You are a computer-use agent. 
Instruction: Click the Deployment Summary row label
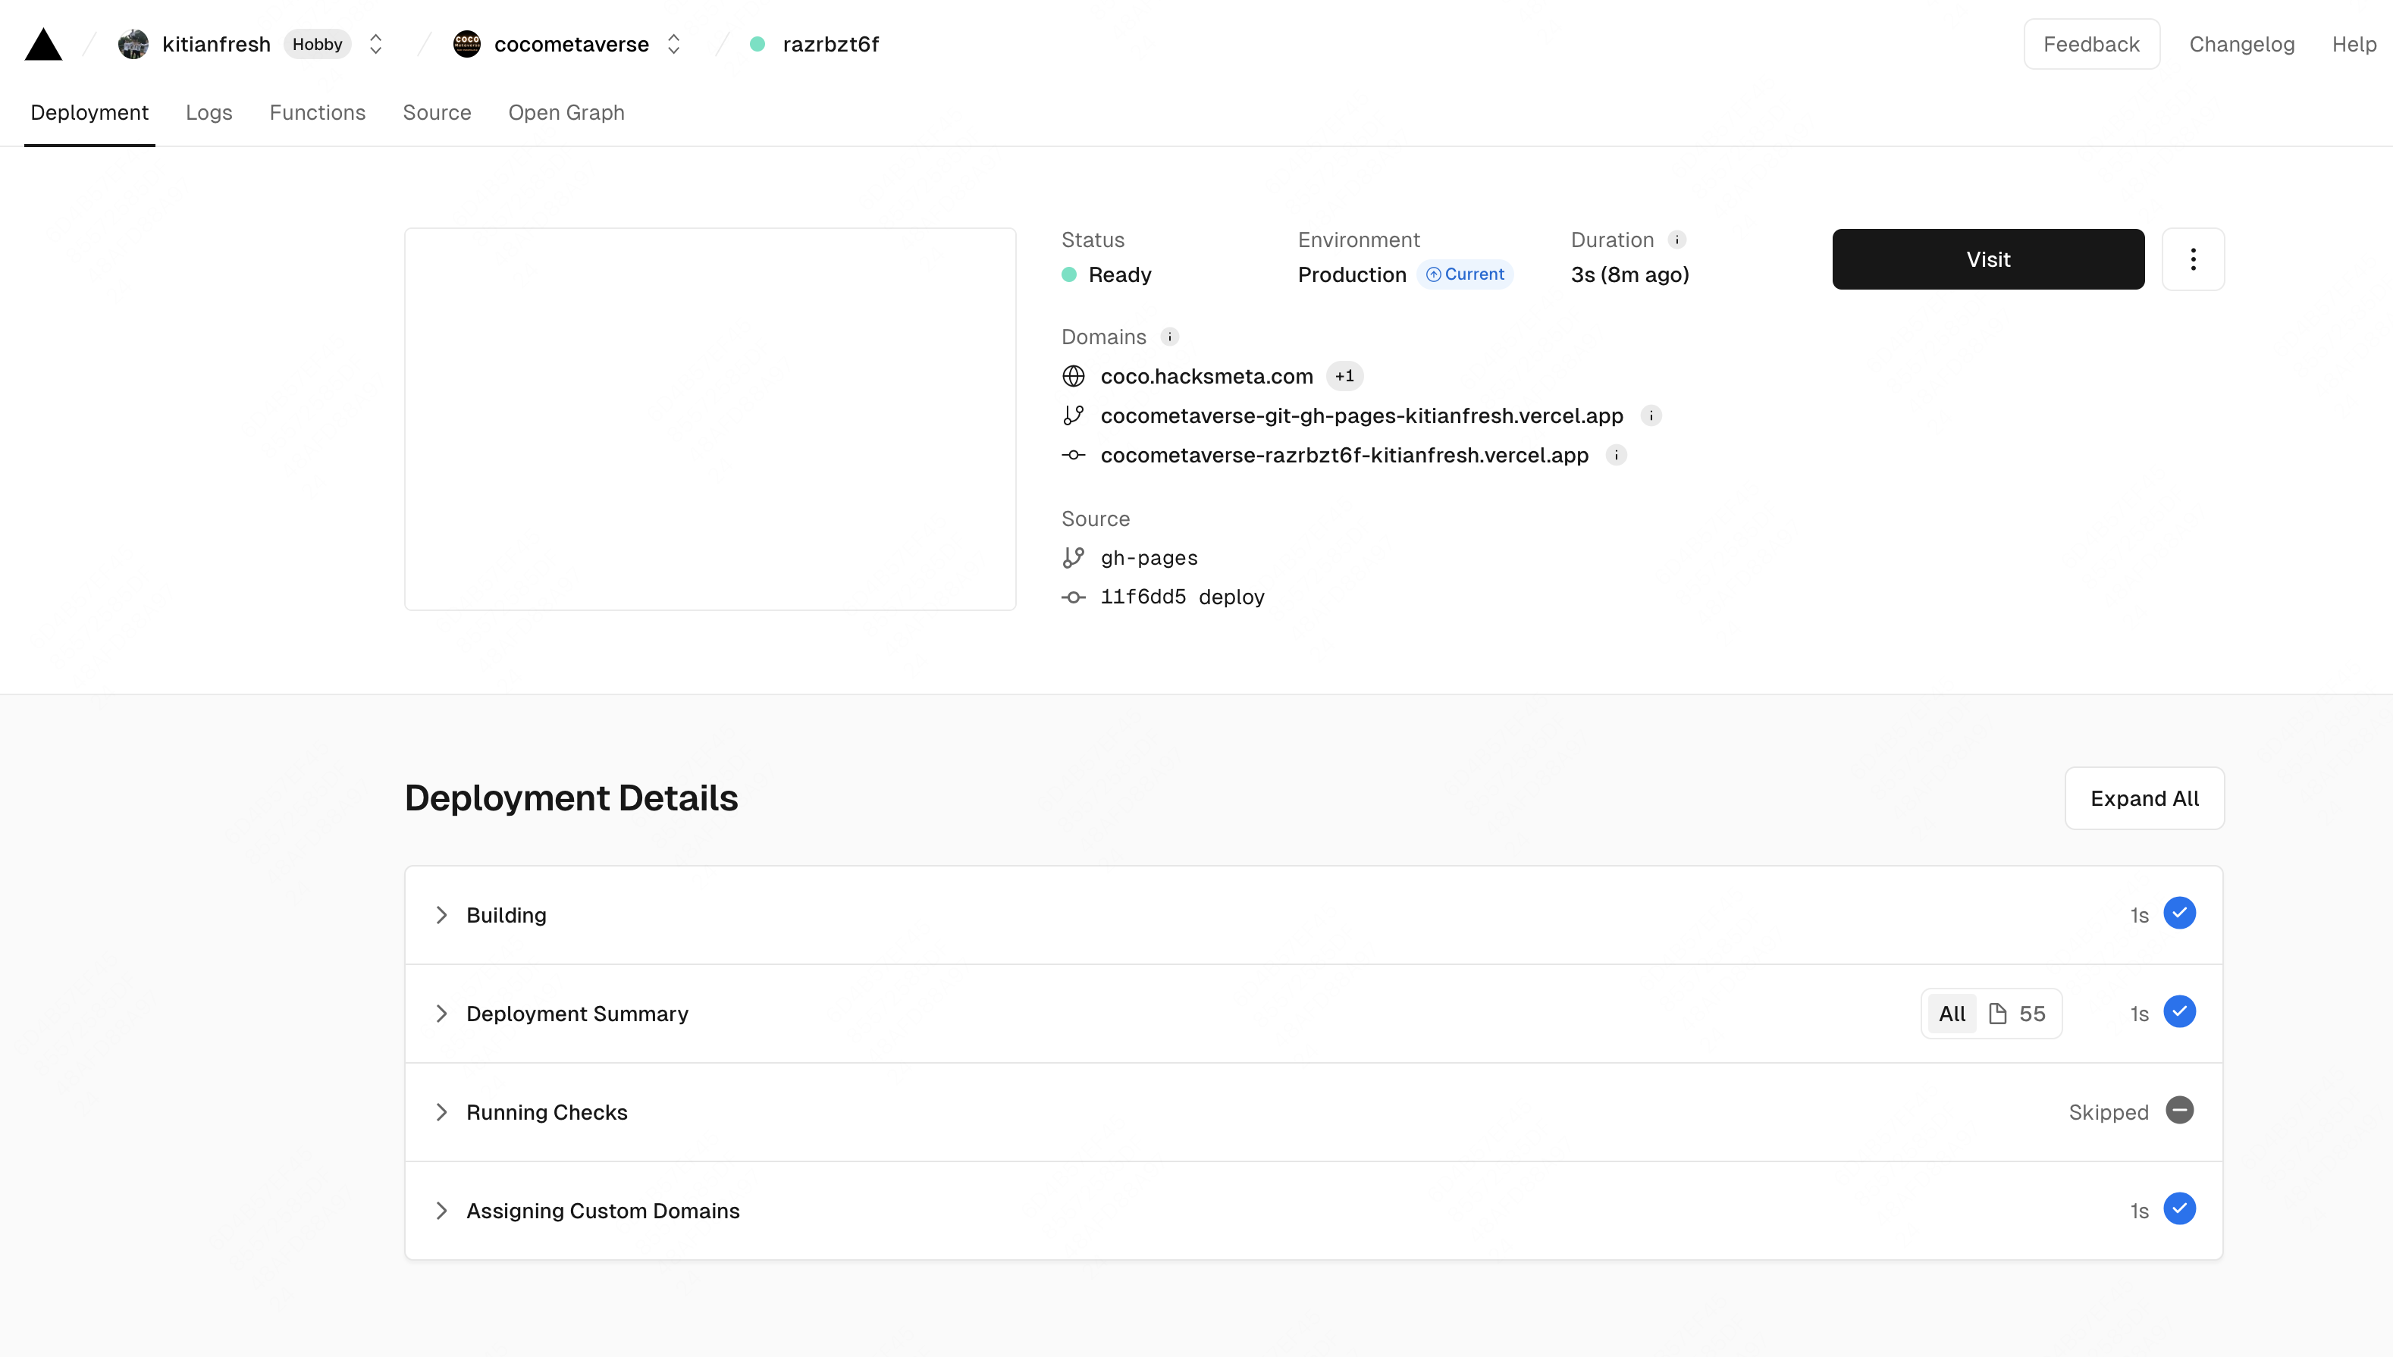click(x=577, y=1014)
